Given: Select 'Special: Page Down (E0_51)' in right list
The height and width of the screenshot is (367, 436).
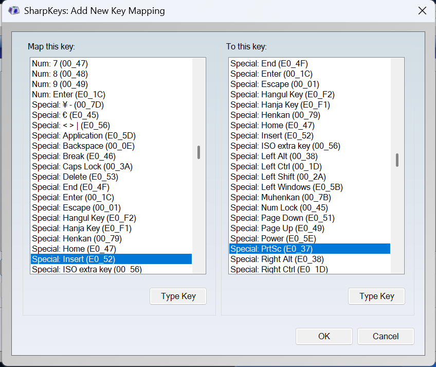Looking at the screenshot, I should click(310, 218).
